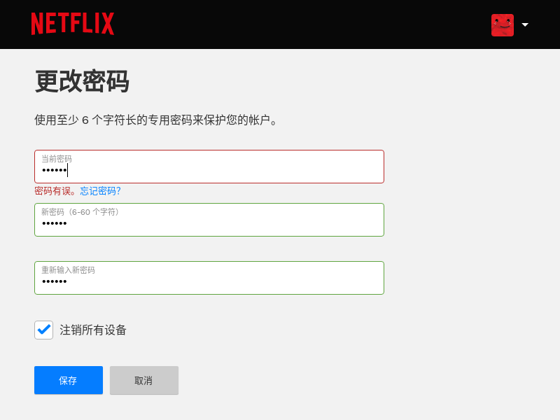
Task: Open the 忘记密码? forgot password link
Action: click(100, 191)
